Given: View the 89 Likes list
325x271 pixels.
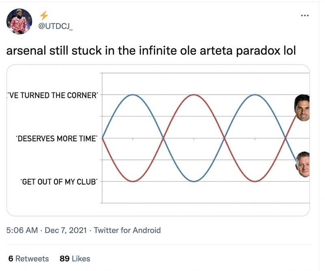Looking at the screenshot, I should (75, 258).
